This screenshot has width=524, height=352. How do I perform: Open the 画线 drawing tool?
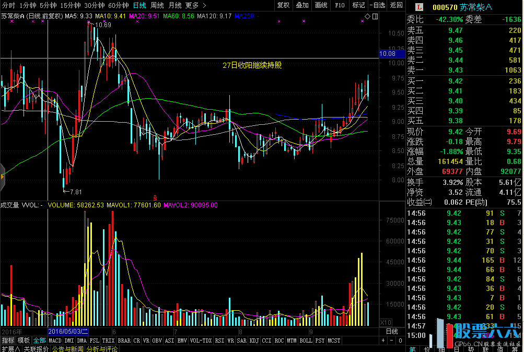pos(321,5)
